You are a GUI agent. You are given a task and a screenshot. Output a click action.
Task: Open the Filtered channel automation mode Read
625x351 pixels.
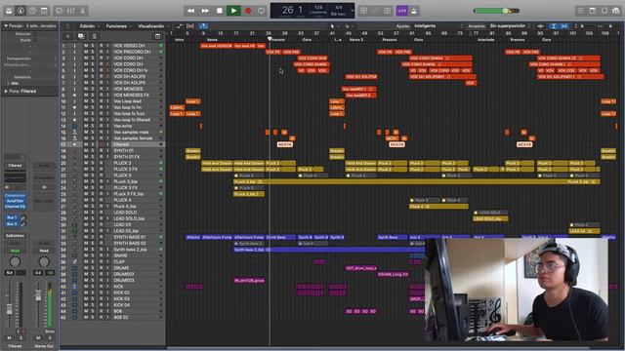coord(16,251)
